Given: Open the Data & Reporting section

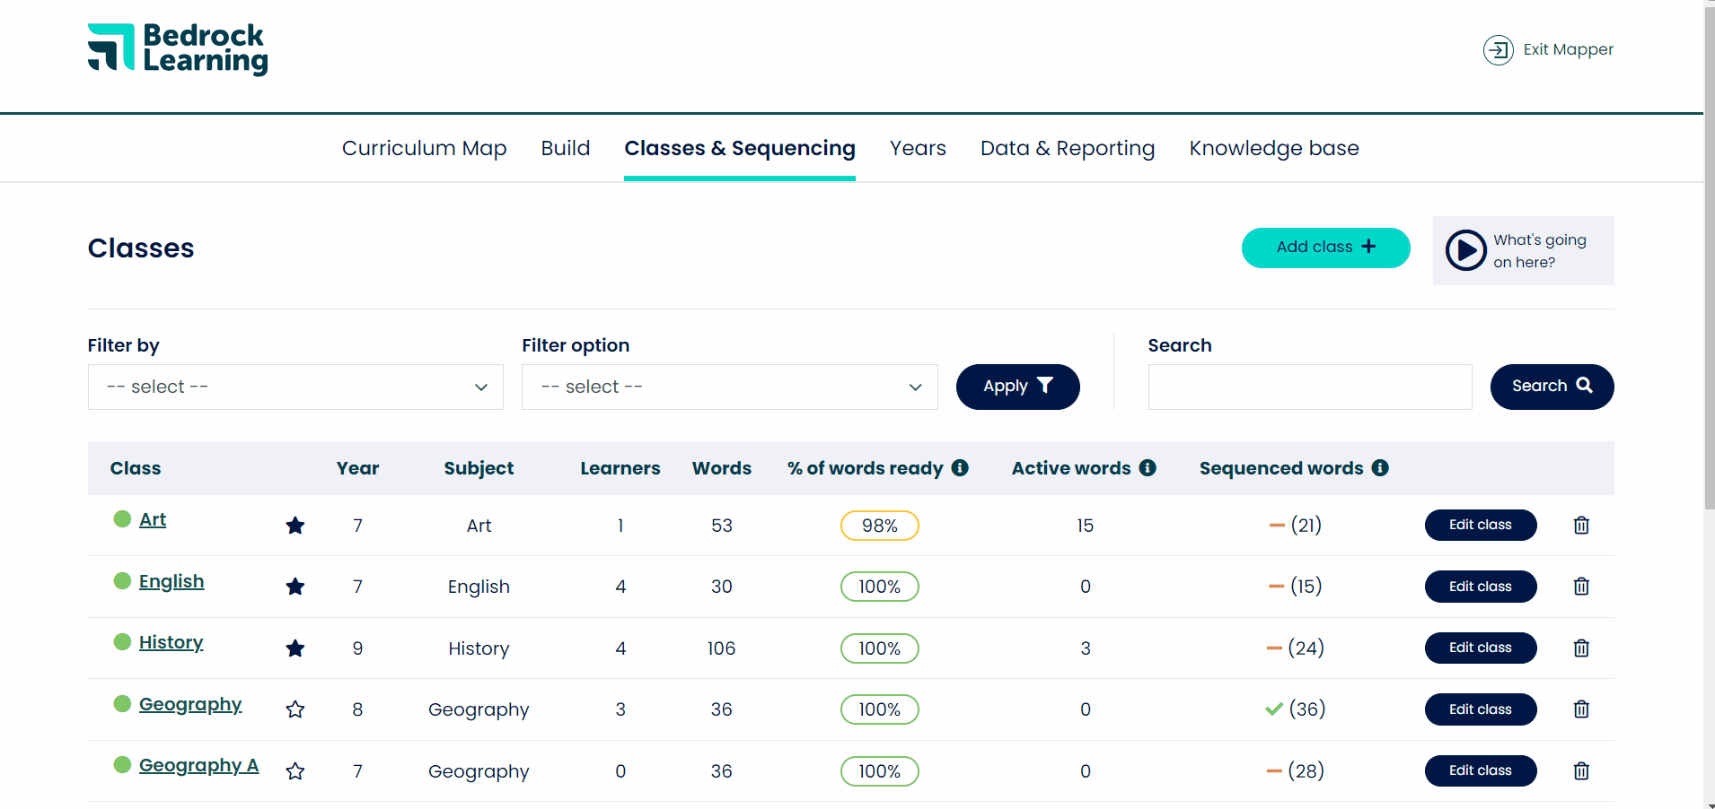Looking at the screenshot, I should (1067, 148).
